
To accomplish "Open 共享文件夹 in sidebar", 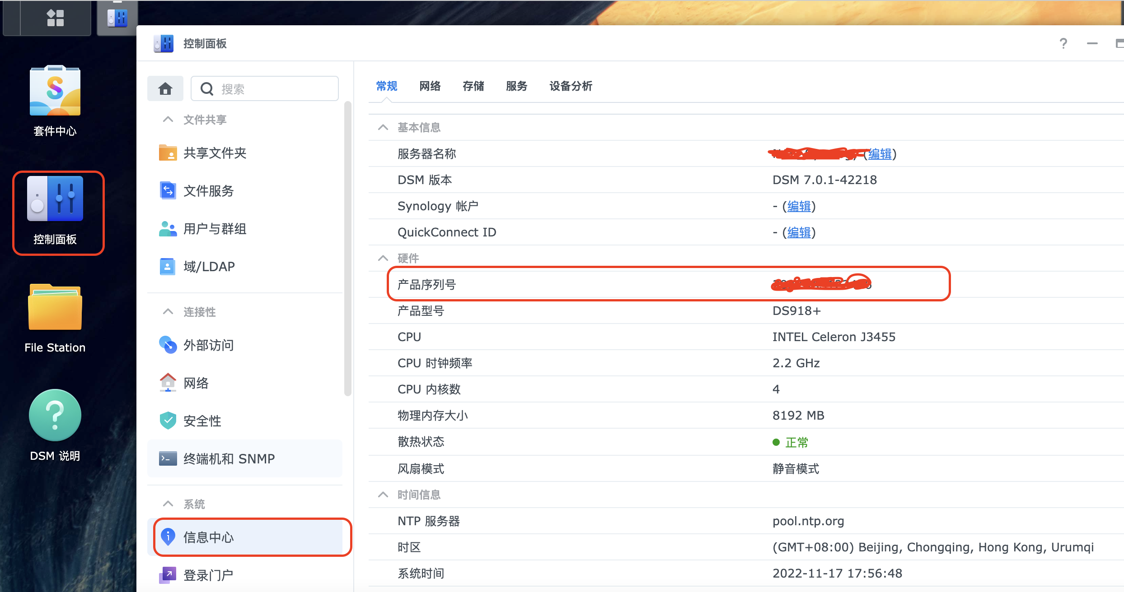I will (x=245, y=153).
